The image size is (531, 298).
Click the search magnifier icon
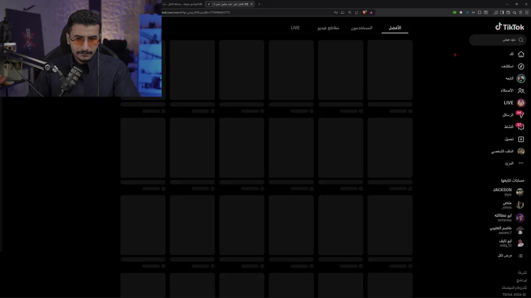point(521,40)
